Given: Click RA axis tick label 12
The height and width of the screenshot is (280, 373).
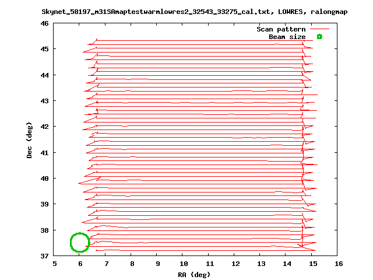Looking at the screenshot, I should (x=235, y=264).
